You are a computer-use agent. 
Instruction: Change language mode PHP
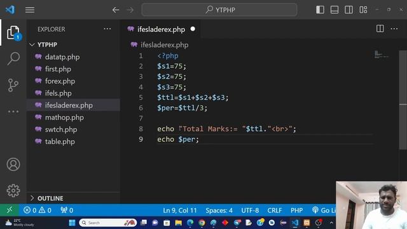coord(297,211)
